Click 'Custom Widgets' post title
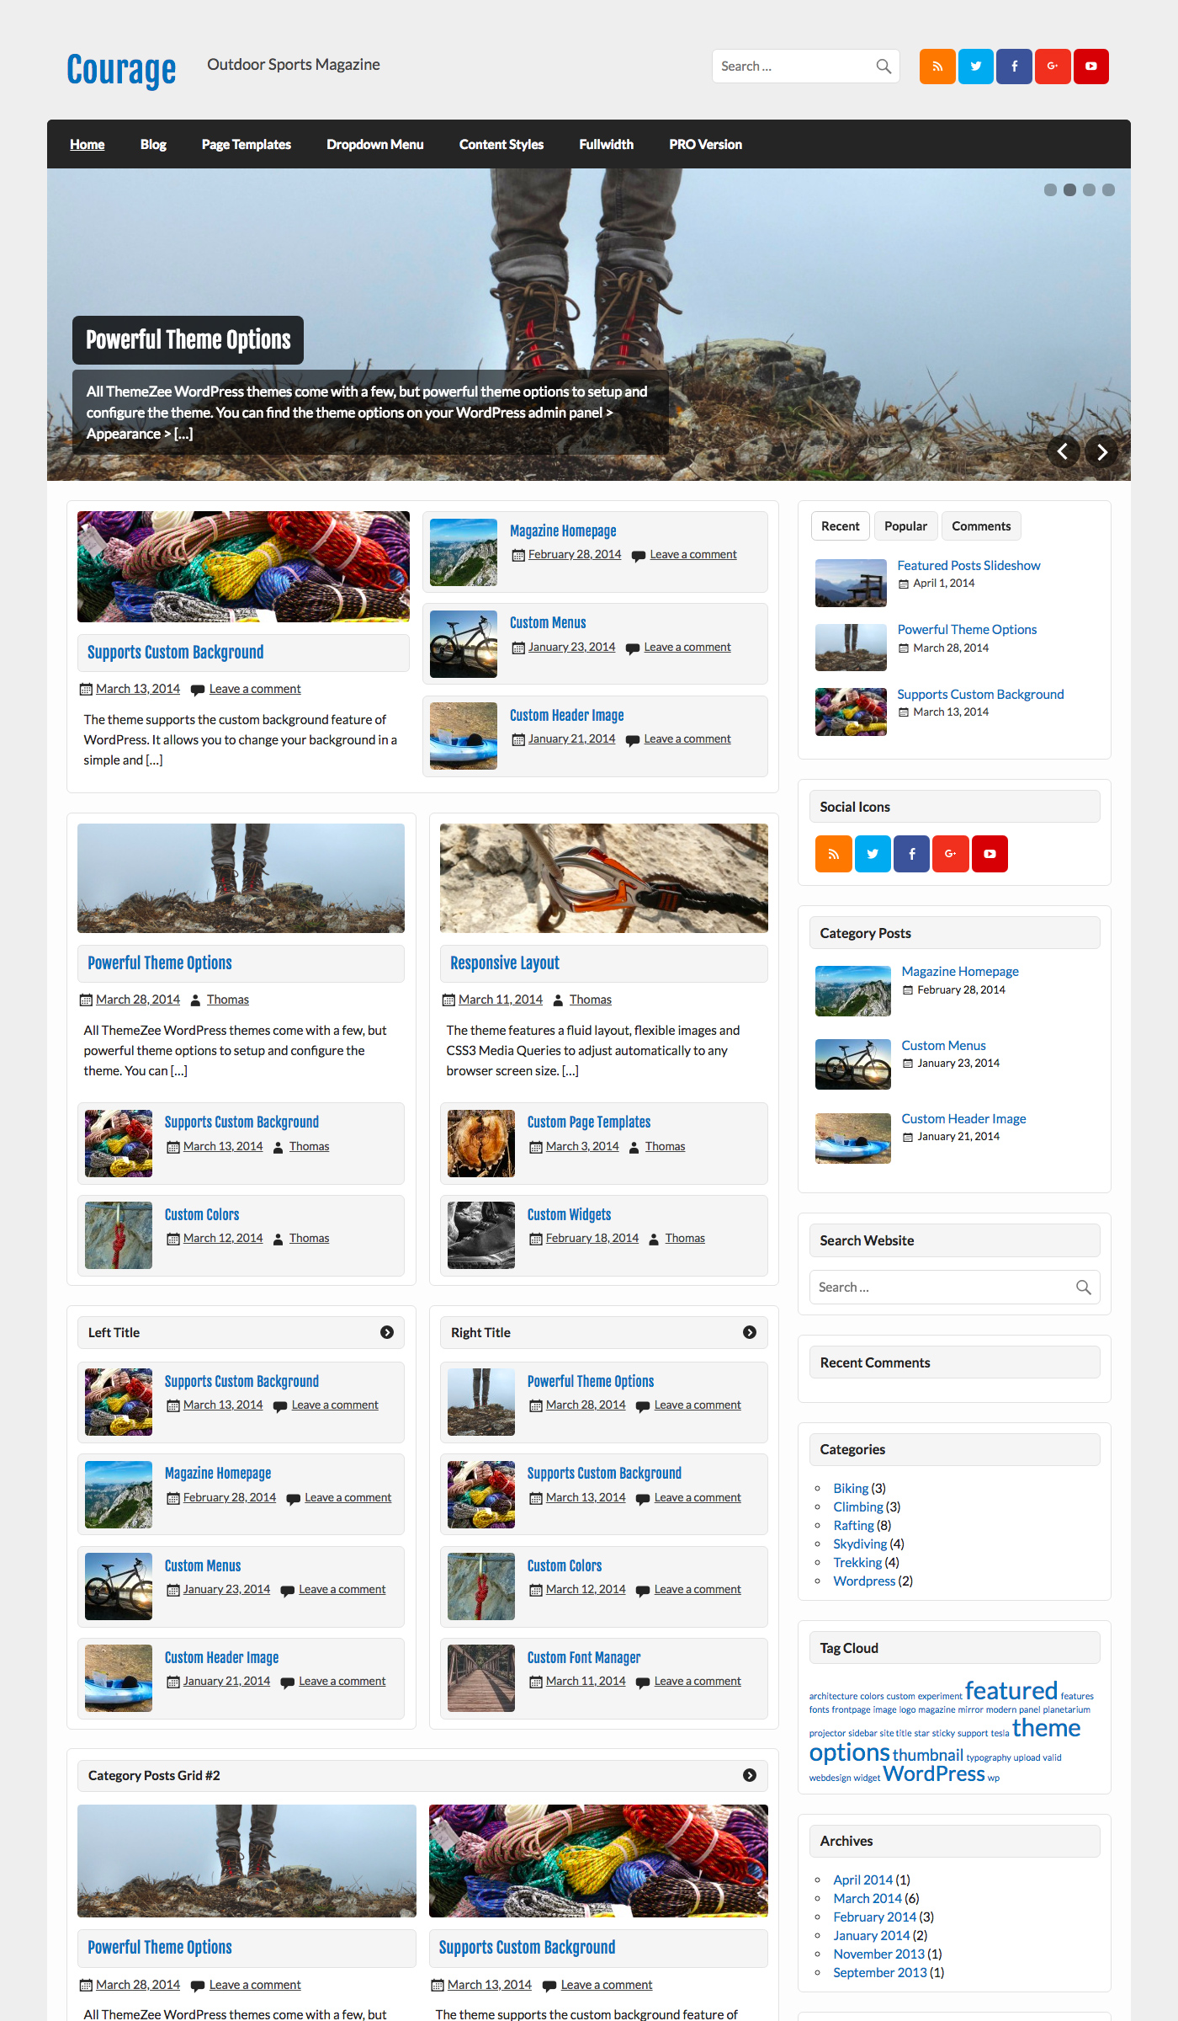1178x2021 pixels. click(569, 1214)
